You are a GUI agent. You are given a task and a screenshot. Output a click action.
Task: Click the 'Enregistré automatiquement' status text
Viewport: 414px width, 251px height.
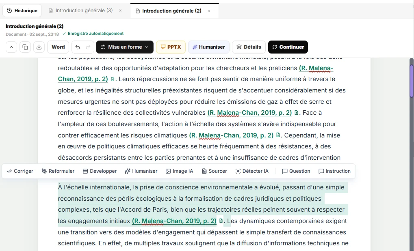coord(95,34)
